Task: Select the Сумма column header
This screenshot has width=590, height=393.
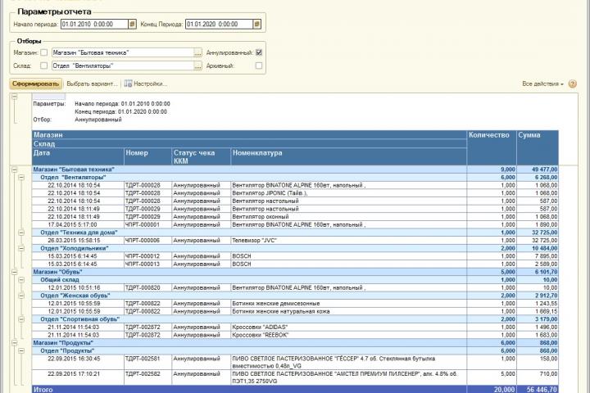Action: (x=538, y=148)
